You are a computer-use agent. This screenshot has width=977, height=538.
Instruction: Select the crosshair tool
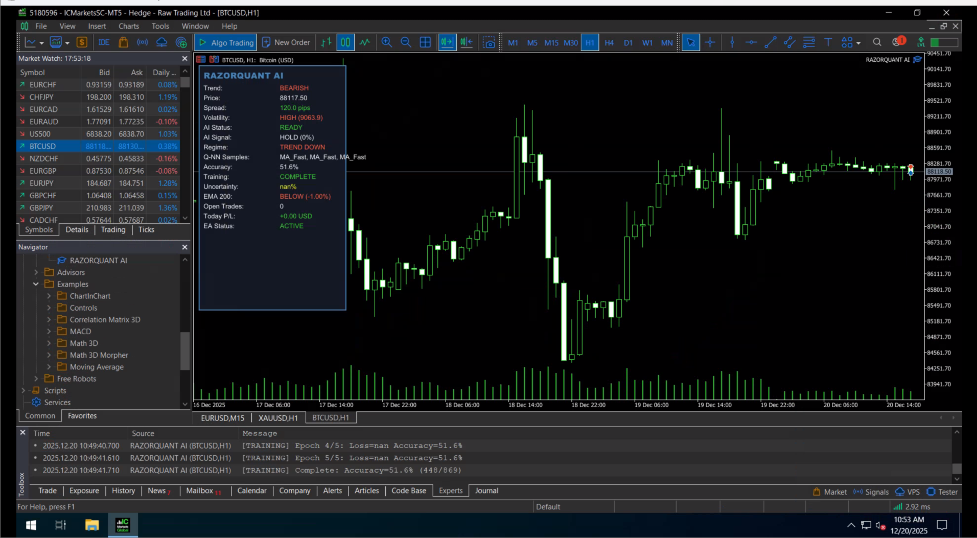click(710, 42)
